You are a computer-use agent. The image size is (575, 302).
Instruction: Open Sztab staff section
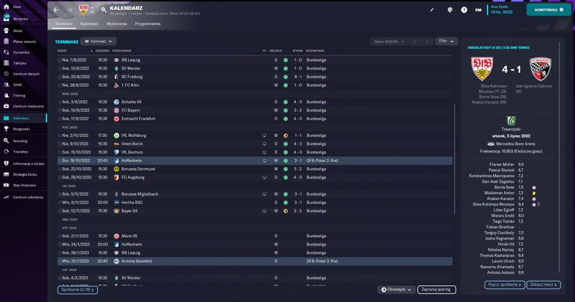(18, 84)
